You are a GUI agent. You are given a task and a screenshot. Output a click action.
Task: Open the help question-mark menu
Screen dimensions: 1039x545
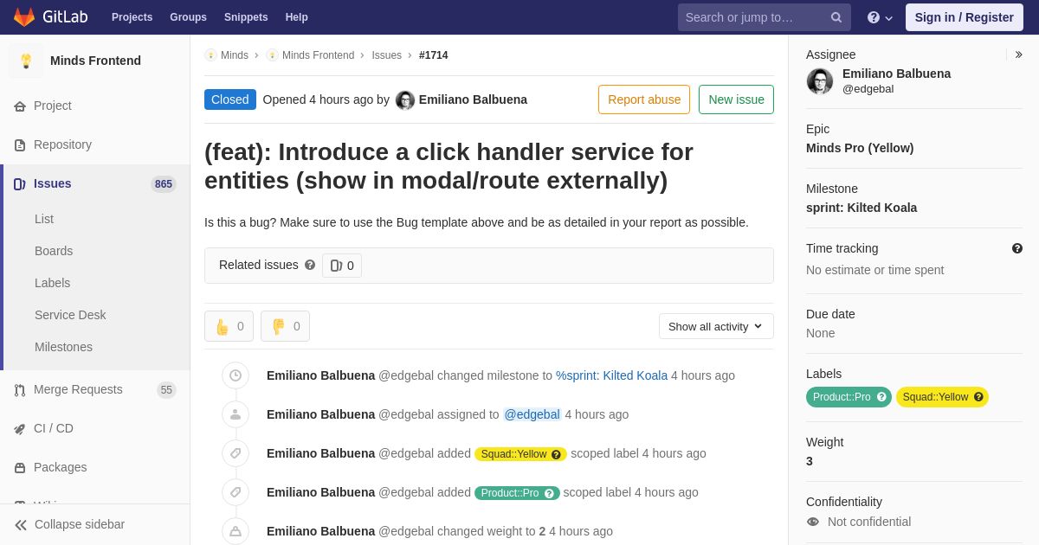tap(880, 17)
